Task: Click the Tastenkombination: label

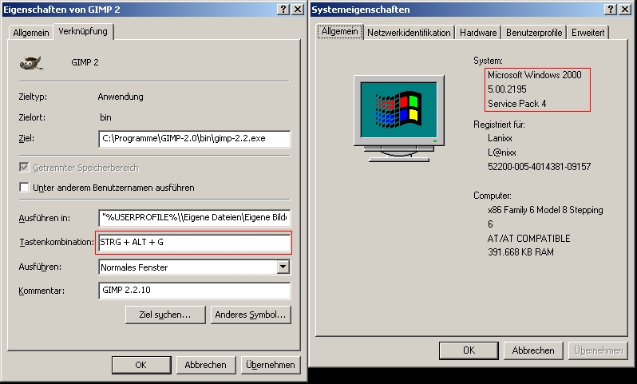Action: click(x=57, y=242)
